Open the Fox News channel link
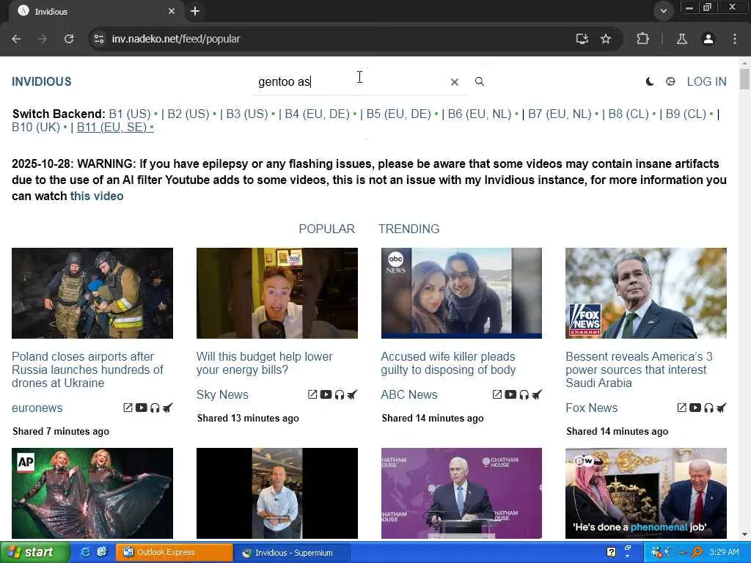 click(x=592, y=408)
